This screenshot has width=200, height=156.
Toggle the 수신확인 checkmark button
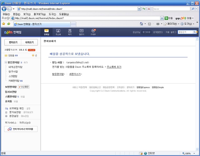24,87
